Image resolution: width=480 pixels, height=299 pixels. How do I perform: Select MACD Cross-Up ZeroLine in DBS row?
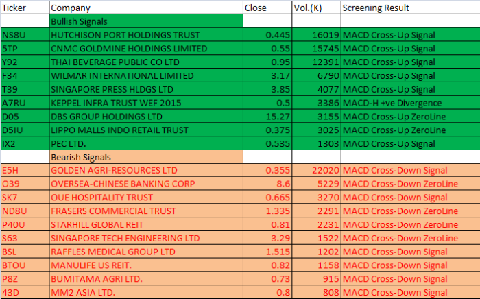[x=411, y=117]
